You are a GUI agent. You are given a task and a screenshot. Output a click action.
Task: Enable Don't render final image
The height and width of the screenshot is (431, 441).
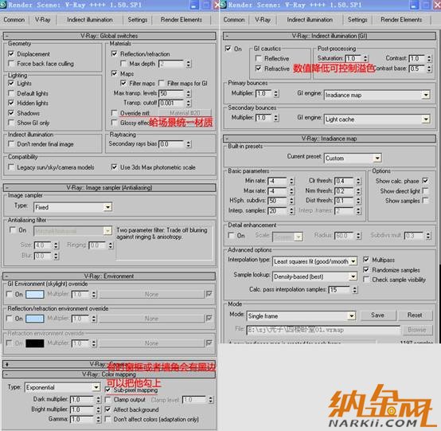pos(11,144)
